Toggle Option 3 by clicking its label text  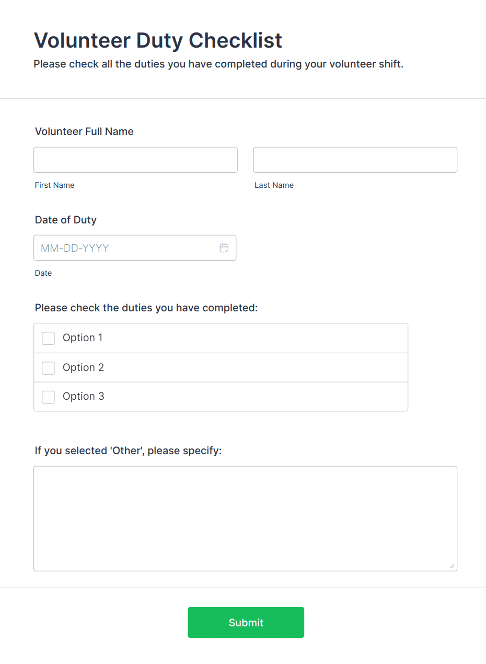click(83, 397)
